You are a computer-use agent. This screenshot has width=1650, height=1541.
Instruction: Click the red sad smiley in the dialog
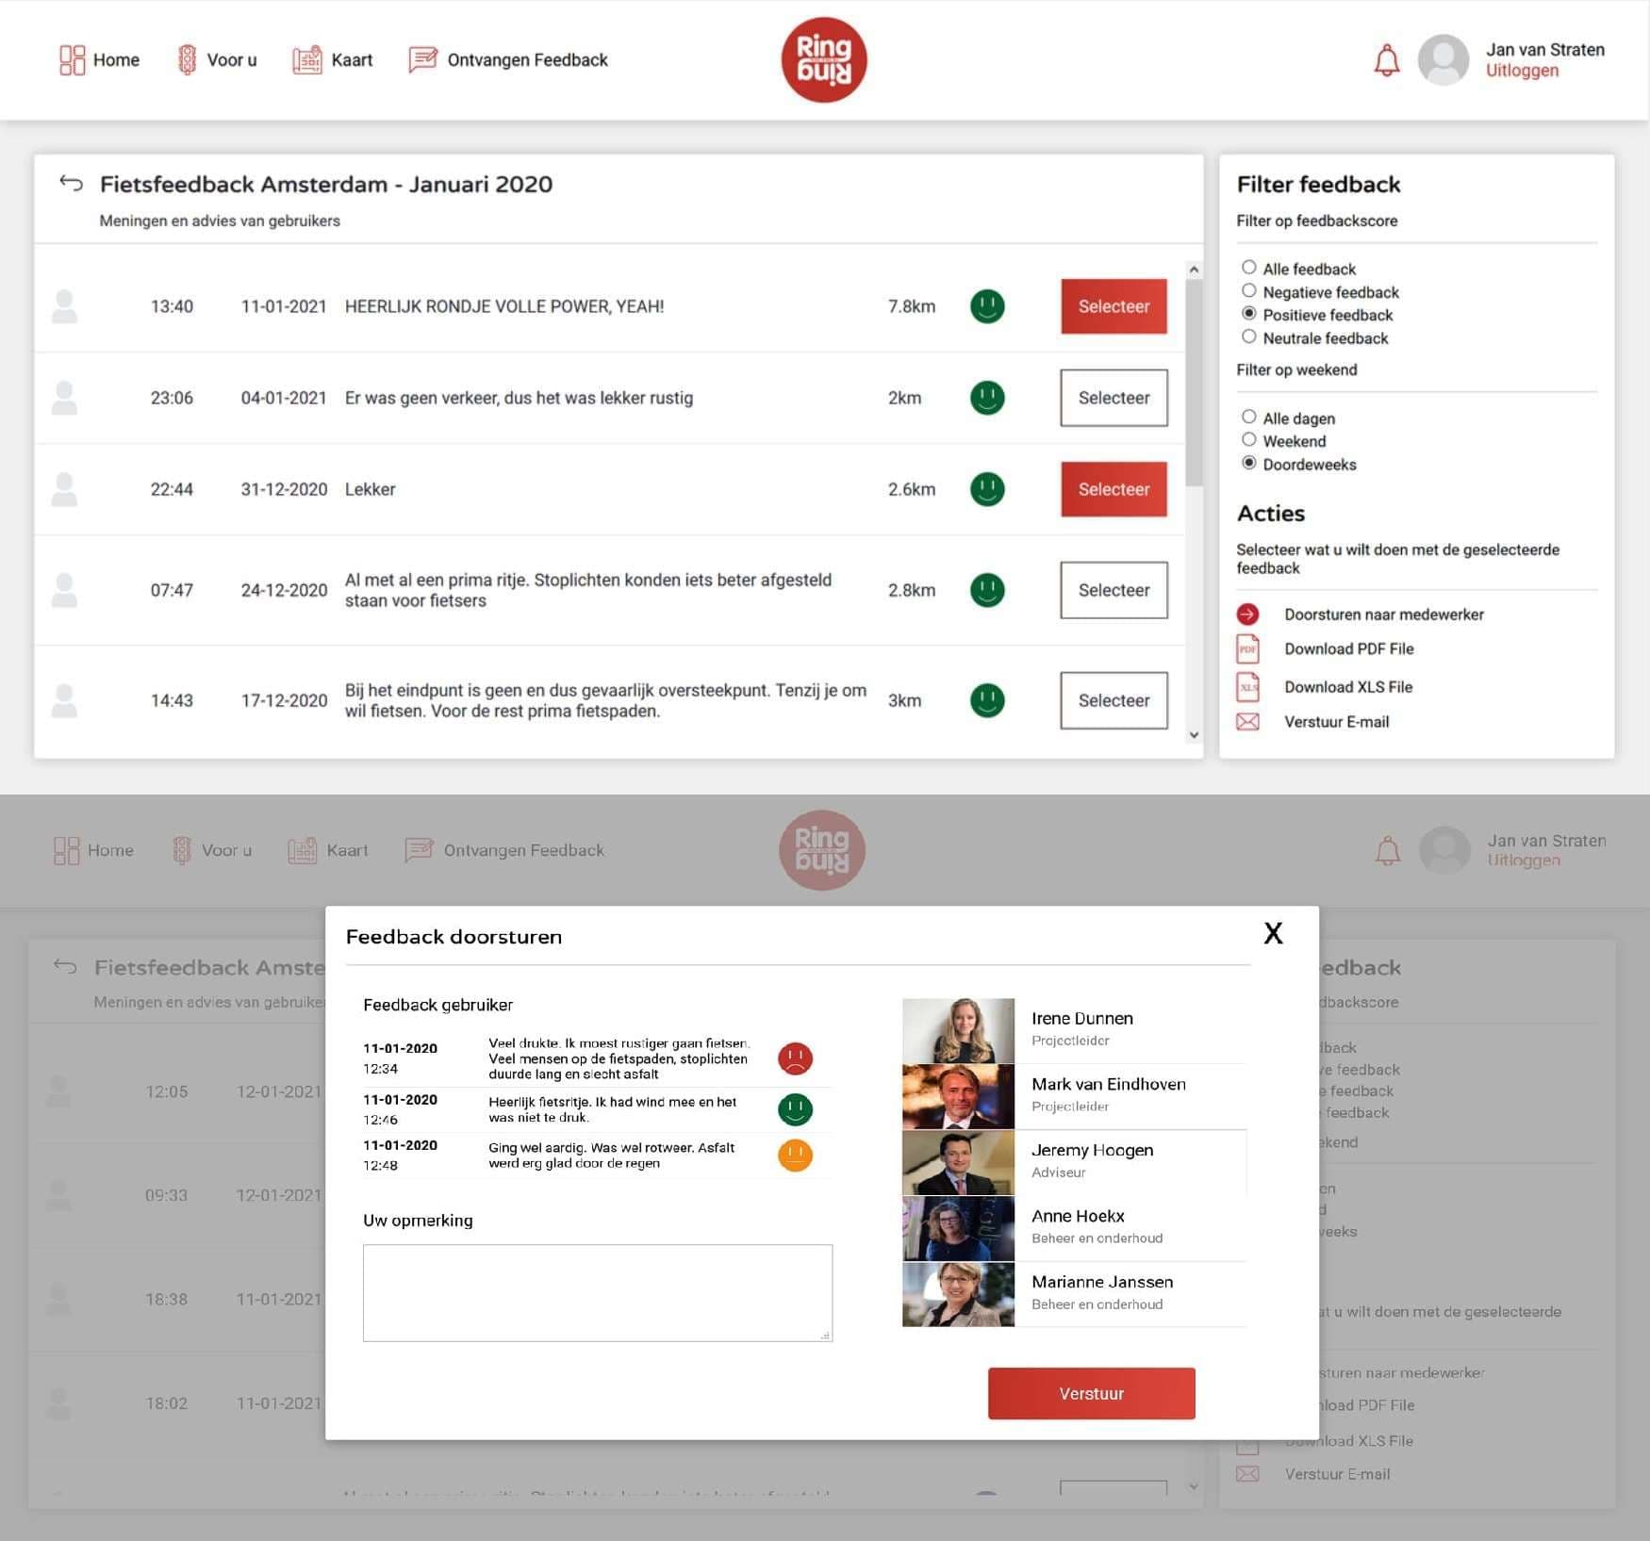pyautogui.click(x=795, y=1058)
